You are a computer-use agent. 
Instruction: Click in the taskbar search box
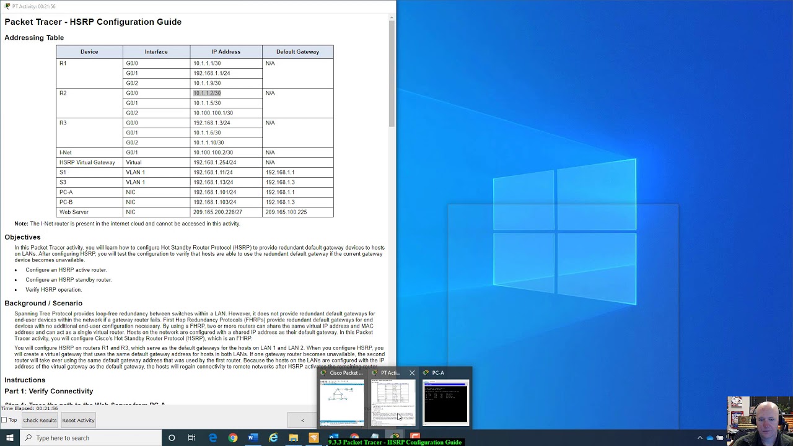[x=91, y=438]
